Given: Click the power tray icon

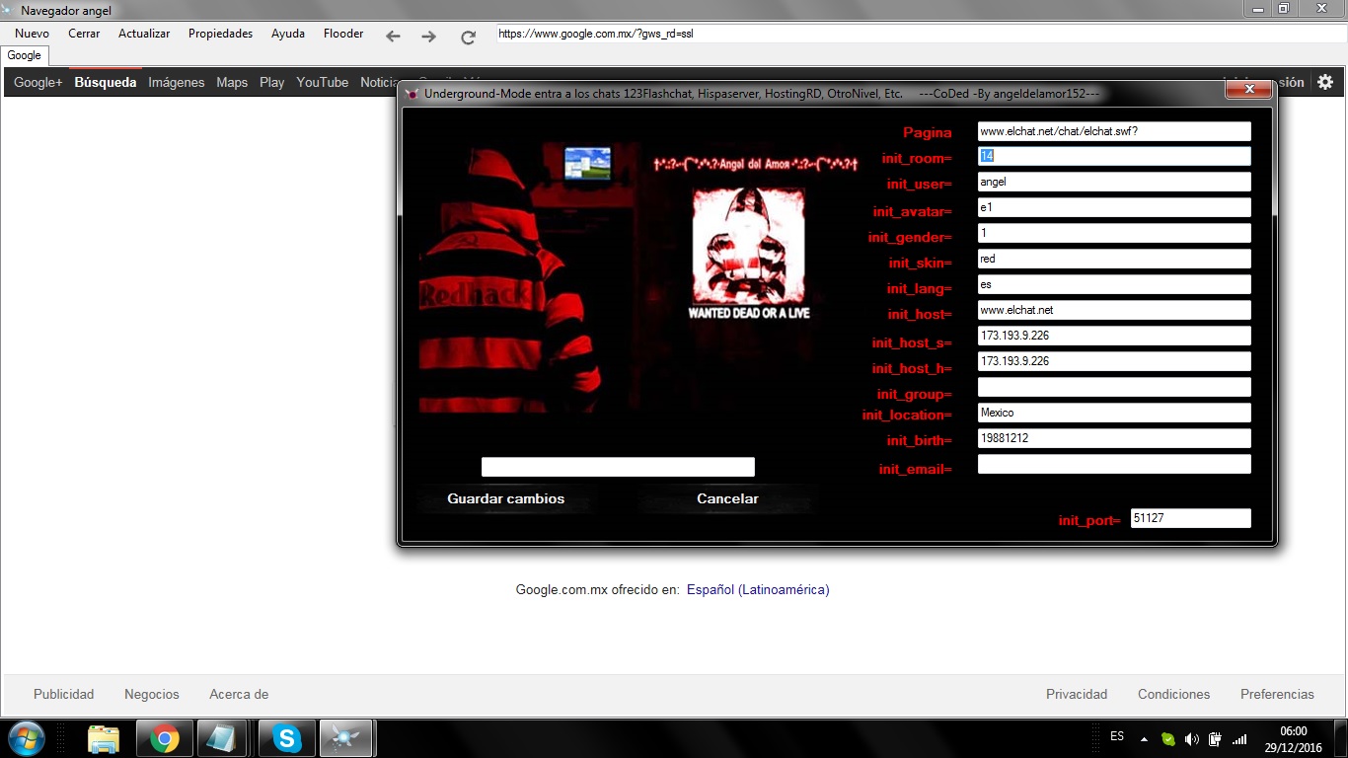Looking at the screenshot, I should tap(1215, 739).
